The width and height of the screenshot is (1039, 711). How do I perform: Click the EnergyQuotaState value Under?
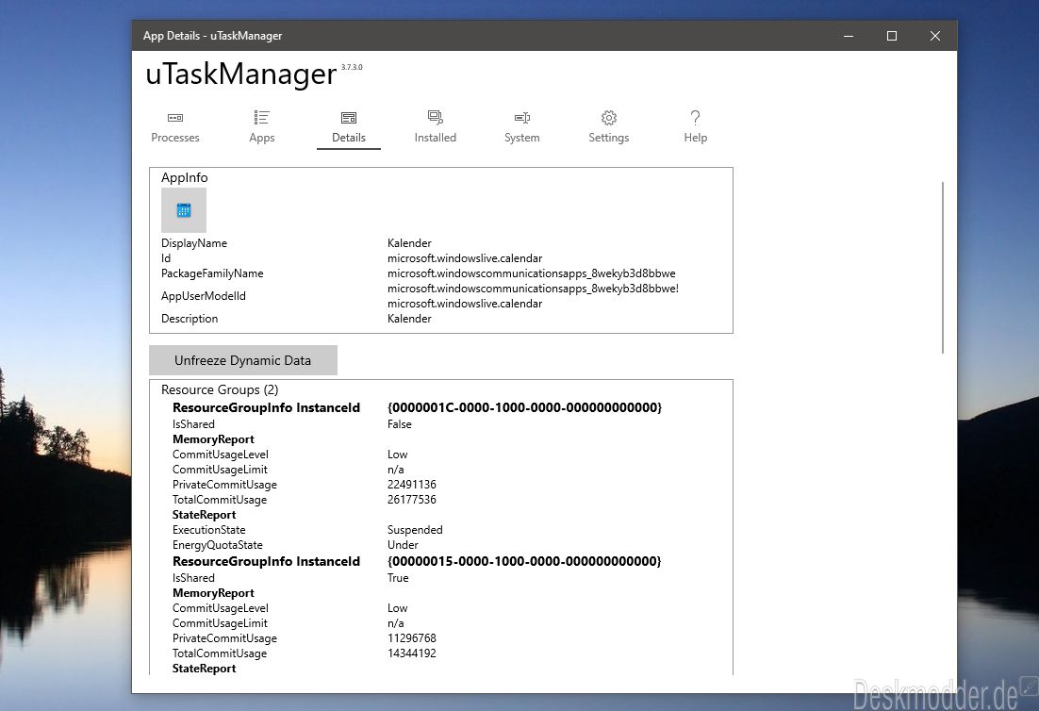click(x=403, y=545)
